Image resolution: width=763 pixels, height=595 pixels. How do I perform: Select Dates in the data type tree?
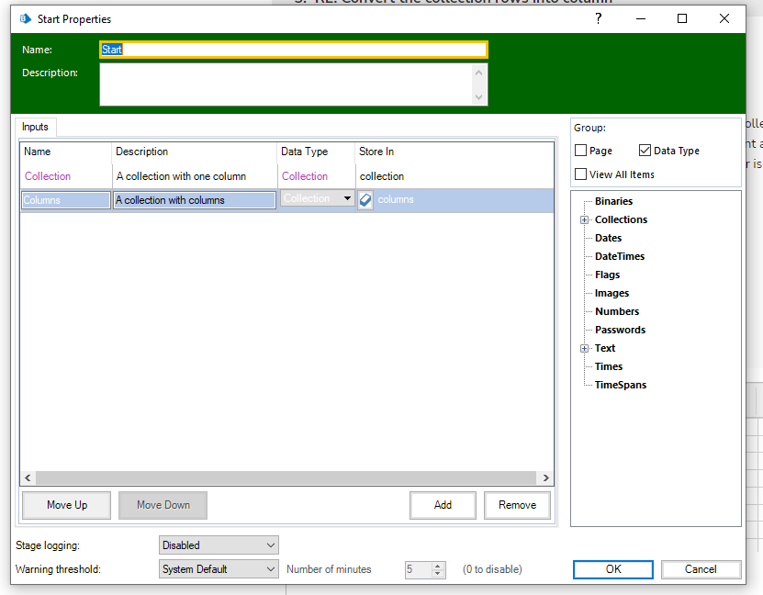coord(608,239)
